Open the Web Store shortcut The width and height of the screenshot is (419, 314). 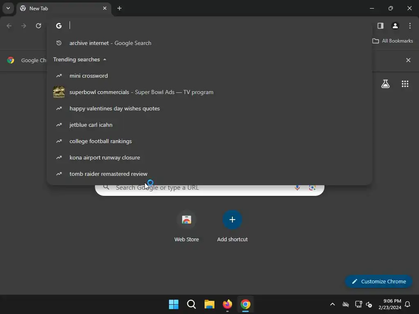point(187,227)
